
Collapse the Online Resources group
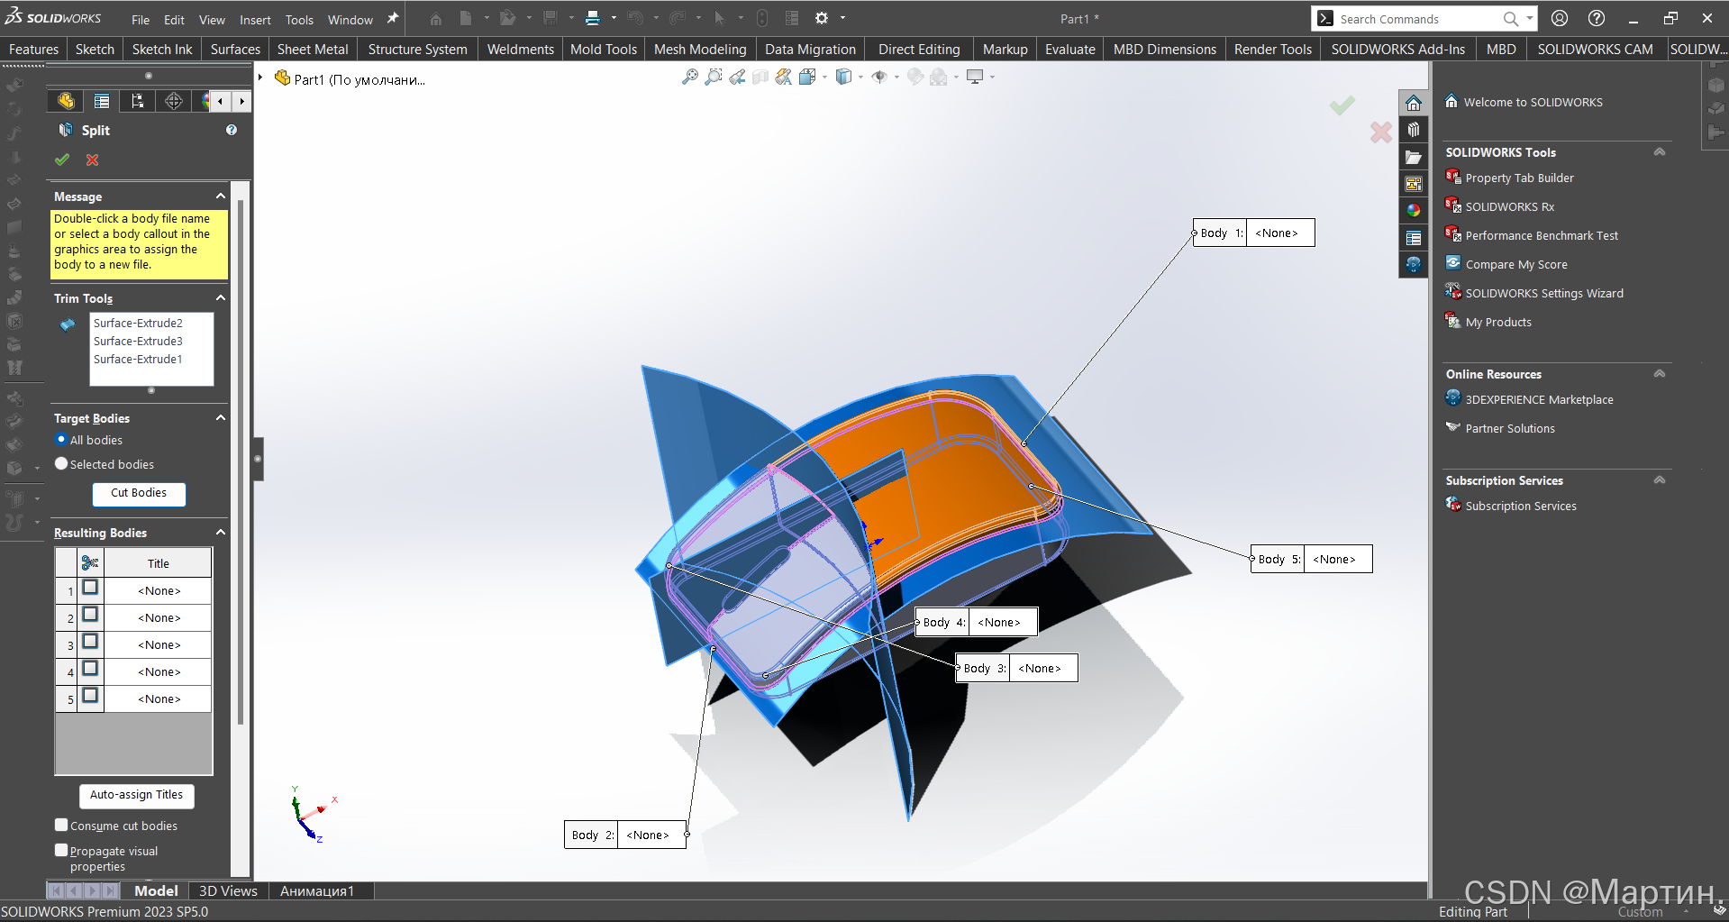1659,373
